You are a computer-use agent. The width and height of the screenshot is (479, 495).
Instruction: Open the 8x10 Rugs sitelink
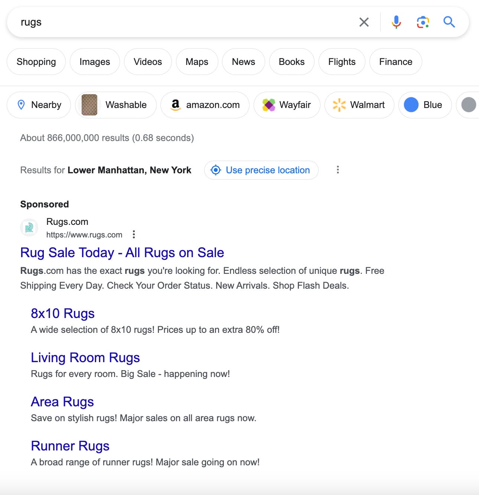click(x=63, y=314)
